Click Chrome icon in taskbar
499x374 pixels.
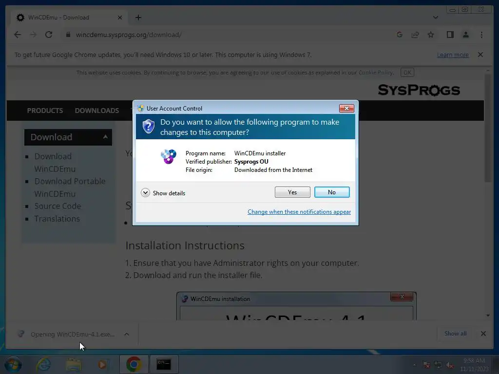click(x=134, y=364)
